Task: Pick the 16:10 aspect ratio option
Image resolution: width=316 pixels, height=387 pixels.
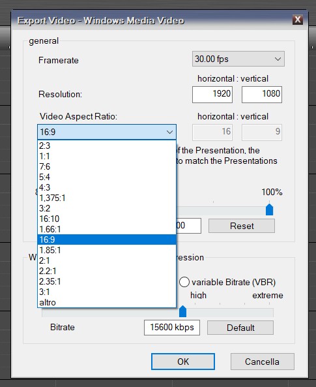Action: tap(107, 219)
